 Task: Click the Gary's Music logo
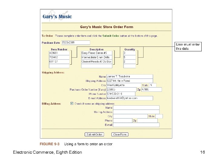[57, 16]
